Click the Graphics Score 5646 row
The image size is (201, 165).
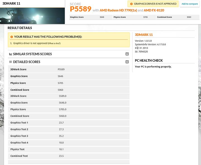click(69, 76)
